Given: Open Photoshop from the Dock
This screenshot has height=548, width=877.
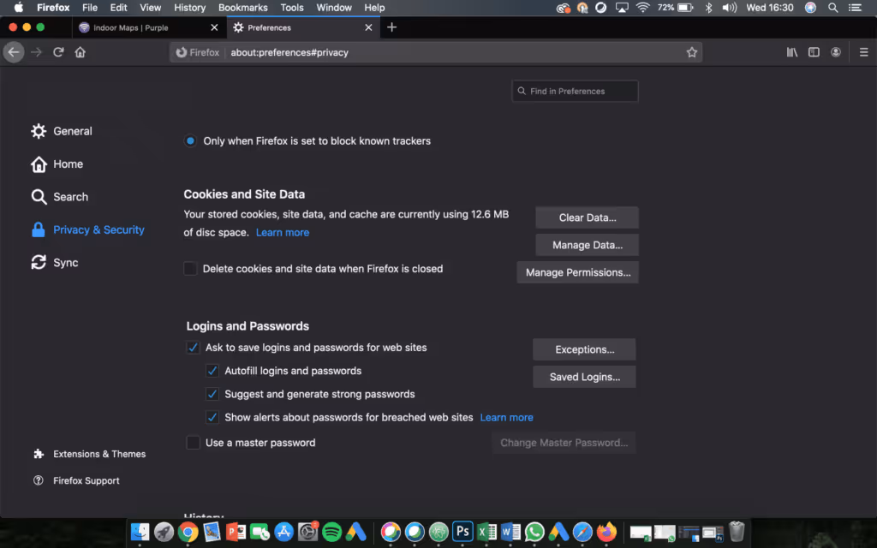Looking at the screenshot, I should (462, 532).
